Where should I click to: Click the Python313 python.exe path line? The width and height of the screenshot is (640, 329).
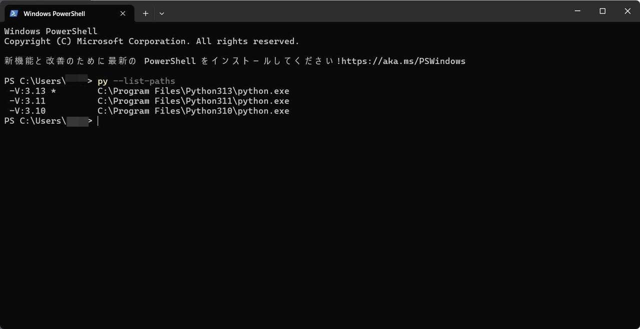coord(193,91)
